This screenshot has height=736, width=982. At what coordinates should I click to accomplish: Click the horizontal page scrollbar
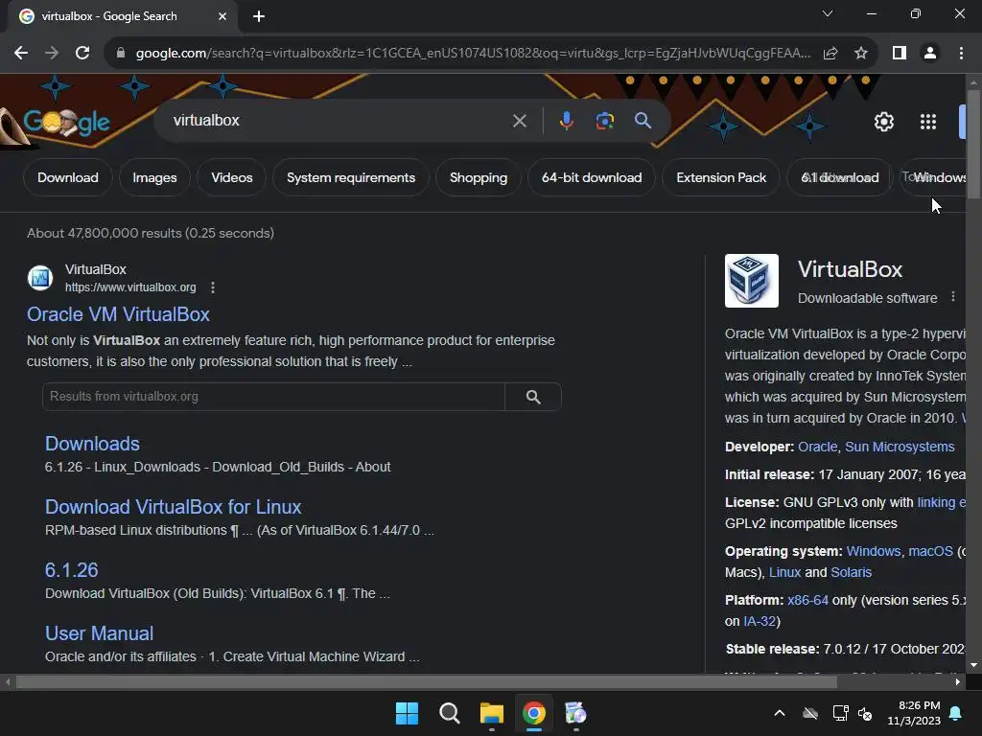(x=426, y=681)
